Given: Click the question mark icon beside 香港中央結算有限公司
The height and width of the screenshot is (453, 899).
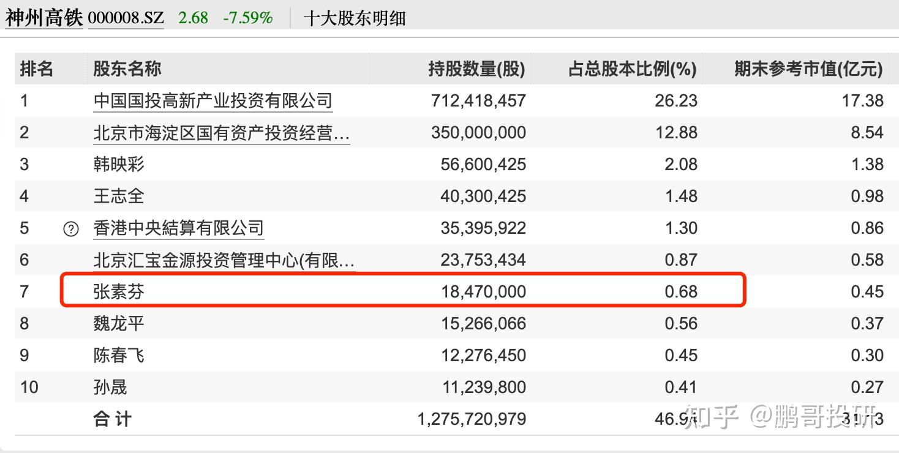Looking at the screenshot, I should (71, 229).
